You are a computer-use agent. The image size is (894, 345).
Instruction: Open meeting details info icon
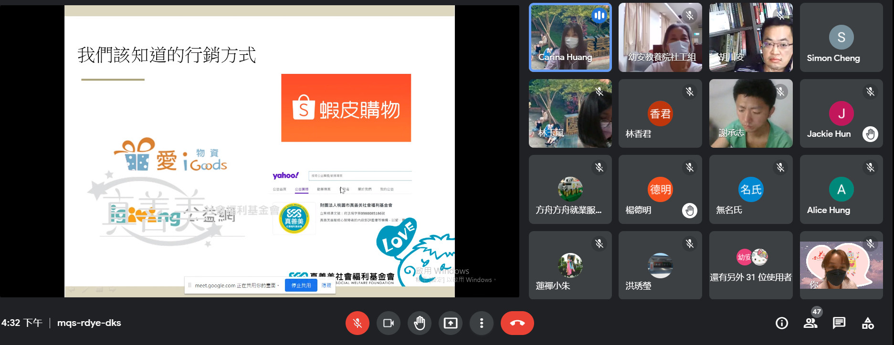pos(782,323)
